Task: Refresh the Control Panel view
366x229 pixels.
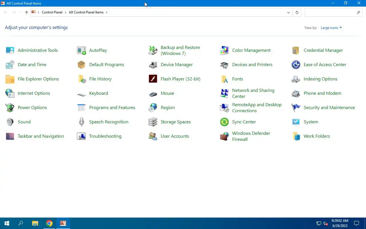Action: tap(297, 13)
